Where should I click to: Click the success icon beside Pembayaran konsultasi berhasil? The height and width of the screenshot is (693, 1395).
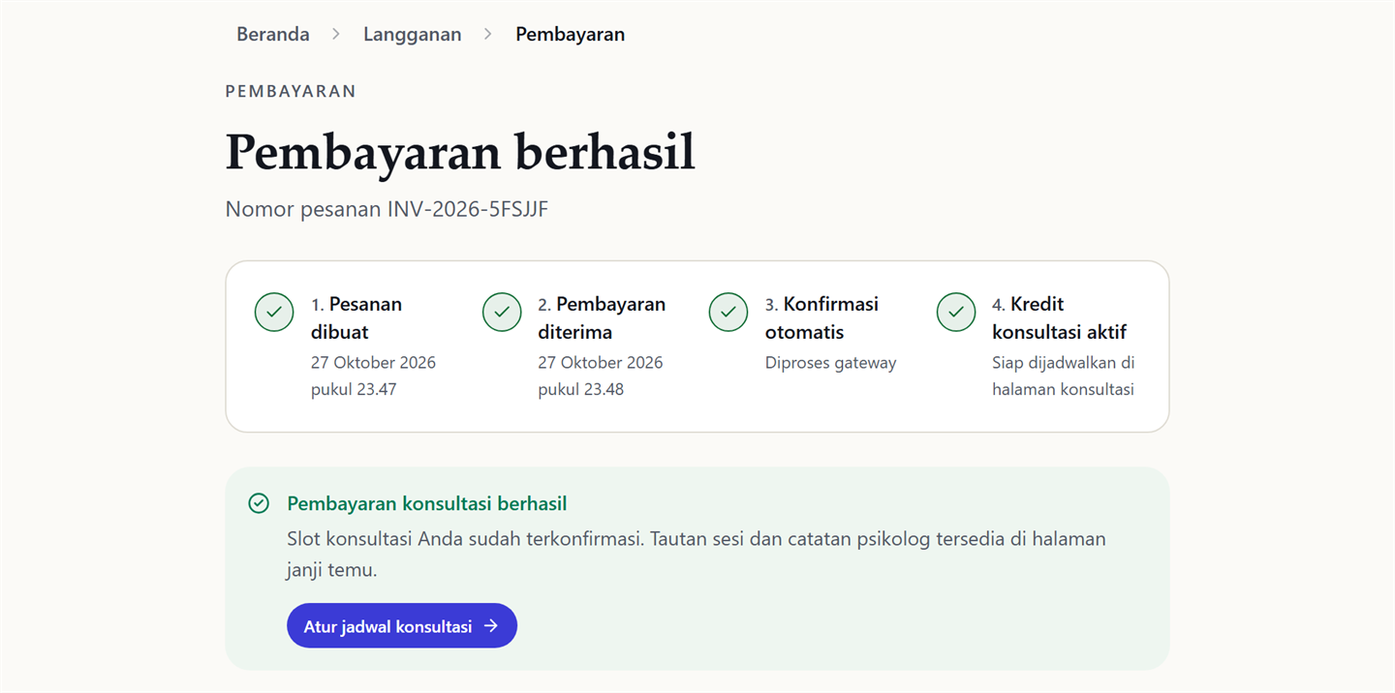click(259, 503)
